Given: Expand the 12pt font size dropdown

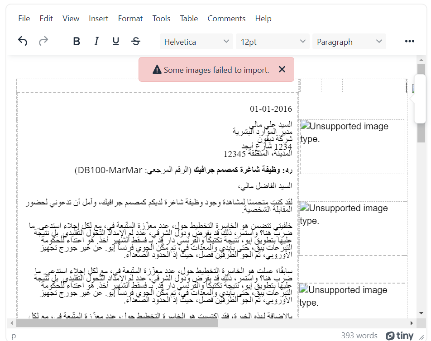Looking at the screenshot, I should pyautogui.click(x=273, y=42).
